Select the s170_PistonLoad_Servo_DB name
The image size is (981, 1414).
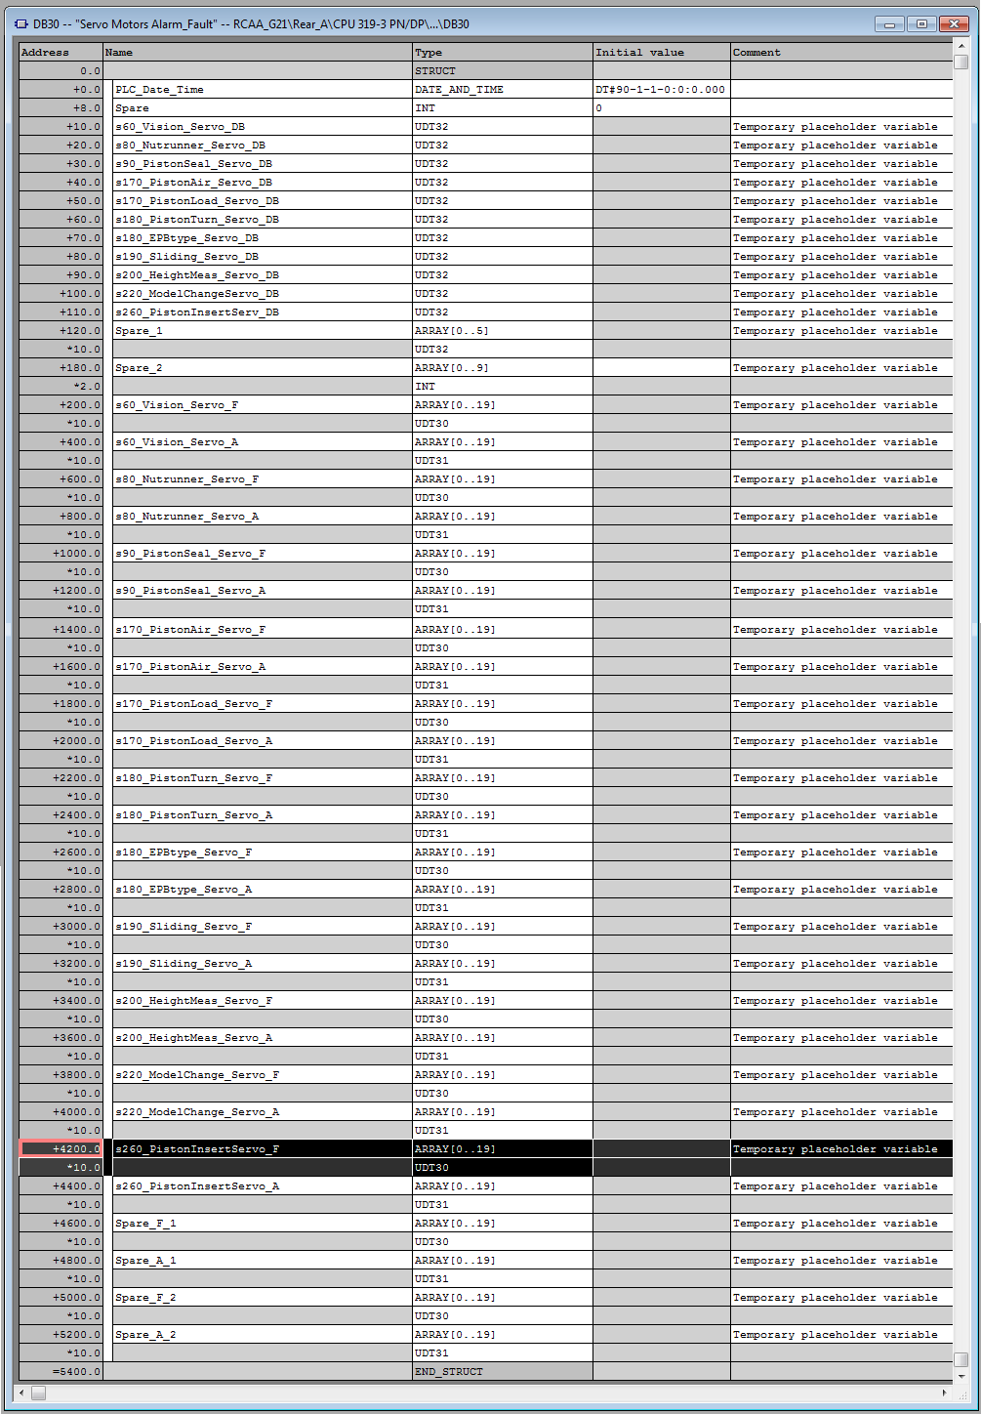[263, 201]
